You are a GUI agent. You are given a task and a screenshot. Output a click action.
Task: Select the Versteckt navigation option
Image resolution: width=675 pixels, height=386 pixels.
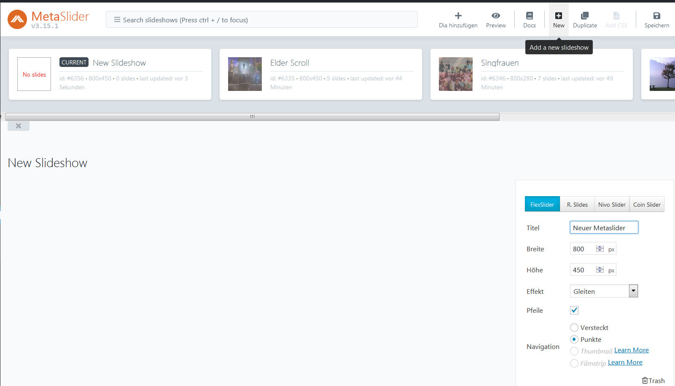click(x=574, y=327)
